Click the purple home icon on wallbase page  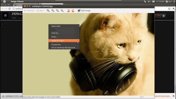pyautogui.click(x=5, y=16)
